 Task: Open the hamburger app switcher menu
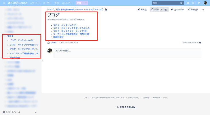click(4, 3)
